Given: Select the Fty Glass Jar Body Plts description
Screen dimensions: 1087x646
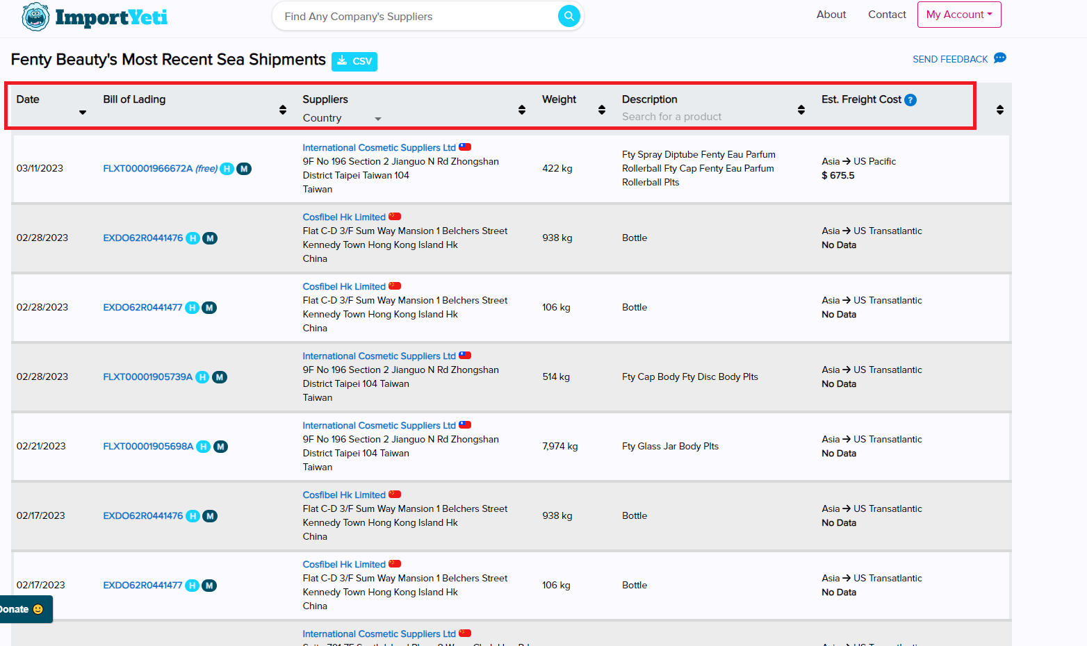Looking at the screenshot, I should click(x=670, y=447).
